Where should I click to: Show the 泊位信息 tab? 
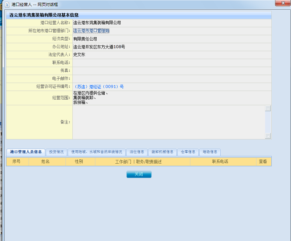click(137, 152)
